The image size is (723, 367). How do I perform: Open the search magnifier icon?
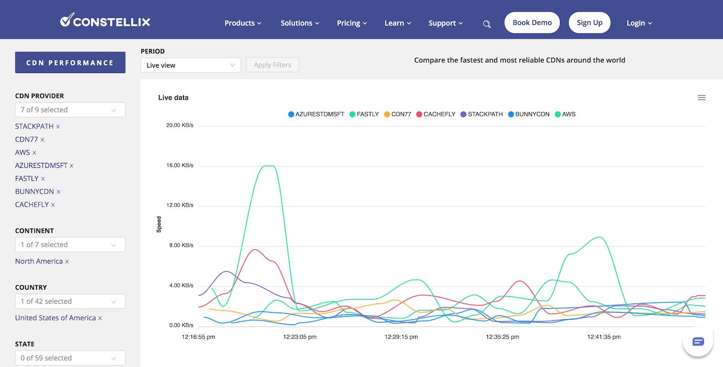[x=487, y=24]
